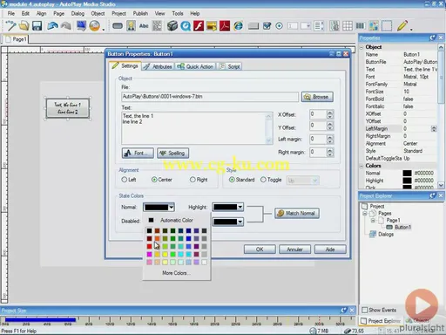This screenshot has height=335, width=446.
Task: Pick the bright red color swatch
Action: point(149,246)
